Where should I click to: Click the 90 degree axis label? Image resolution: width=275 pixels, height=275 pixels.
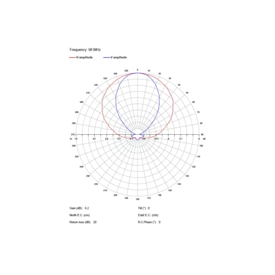tap(202, 134)
